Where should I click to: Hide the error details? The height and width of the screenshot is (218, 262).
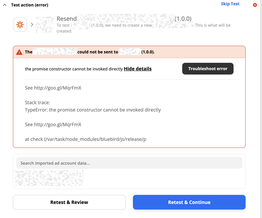tap(138, 69)
